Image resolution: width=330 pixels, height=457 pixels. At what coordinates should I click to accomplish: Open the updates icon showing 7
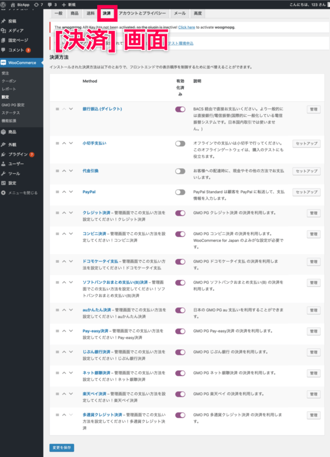(36, 4)
